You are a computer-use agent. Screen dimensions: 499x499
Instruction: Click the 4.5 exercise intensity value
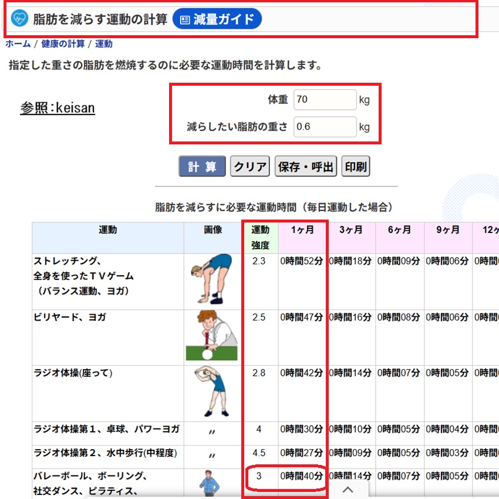(259, 453)
